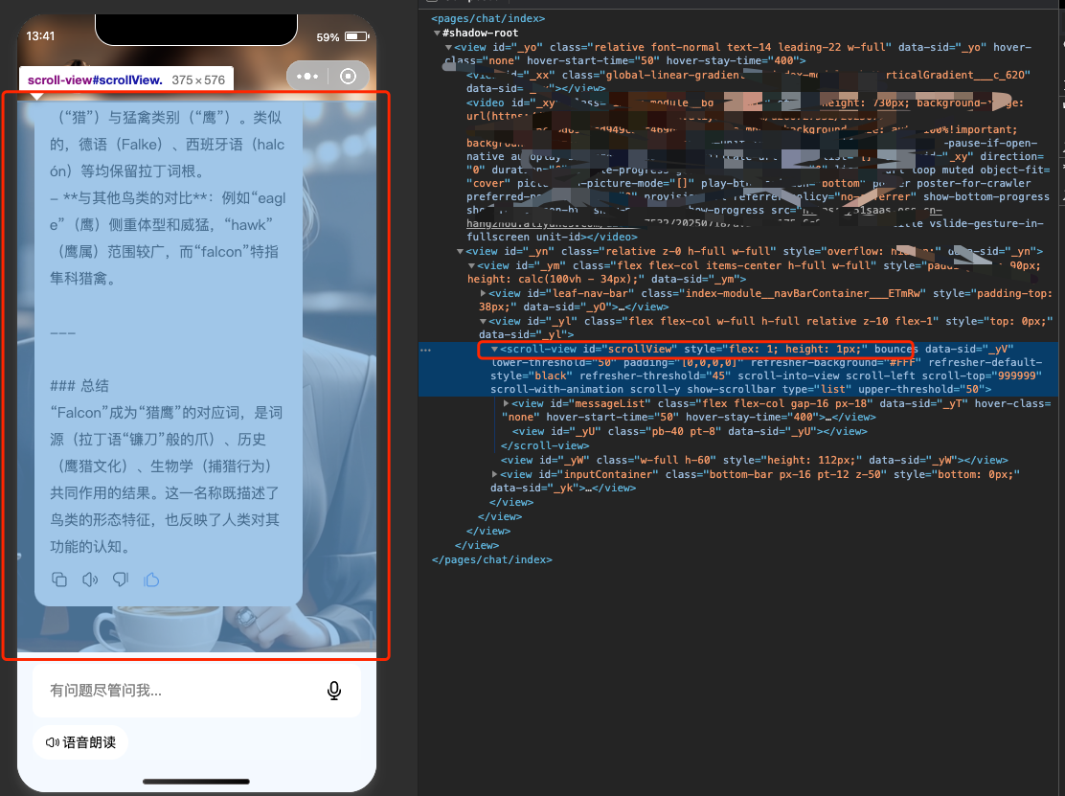Collapse the scroll-view id="scrollView" node
Image resolution: width=1065 pixels, height=796 pixels.
pyautogui.click(x=494, y=349)
